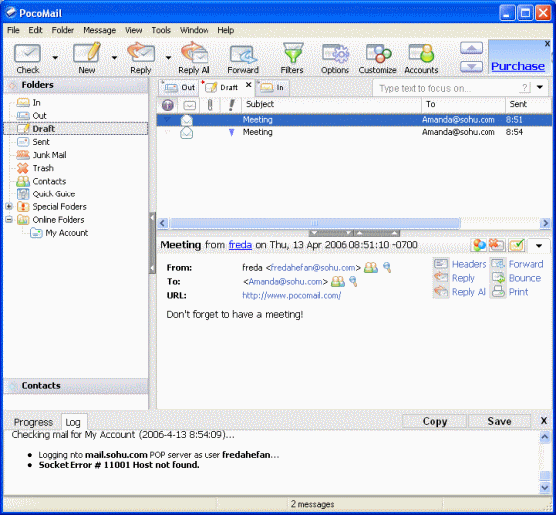
Task: Open the Customize toolbar icon
Action: click(378, 54)
